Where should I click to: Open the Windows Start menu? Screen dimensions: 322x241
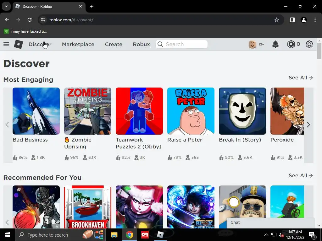coord(8,235)
